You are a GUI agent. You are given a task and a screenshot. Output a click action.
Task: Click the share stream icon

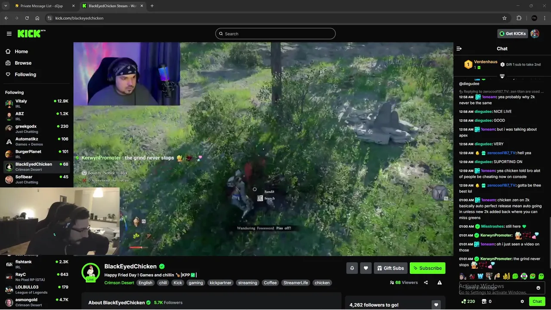426,283
